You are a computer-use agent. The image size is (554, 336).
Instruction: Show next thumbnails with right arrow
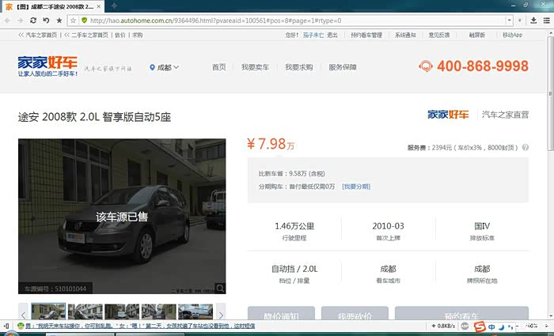tap(221, 312)
